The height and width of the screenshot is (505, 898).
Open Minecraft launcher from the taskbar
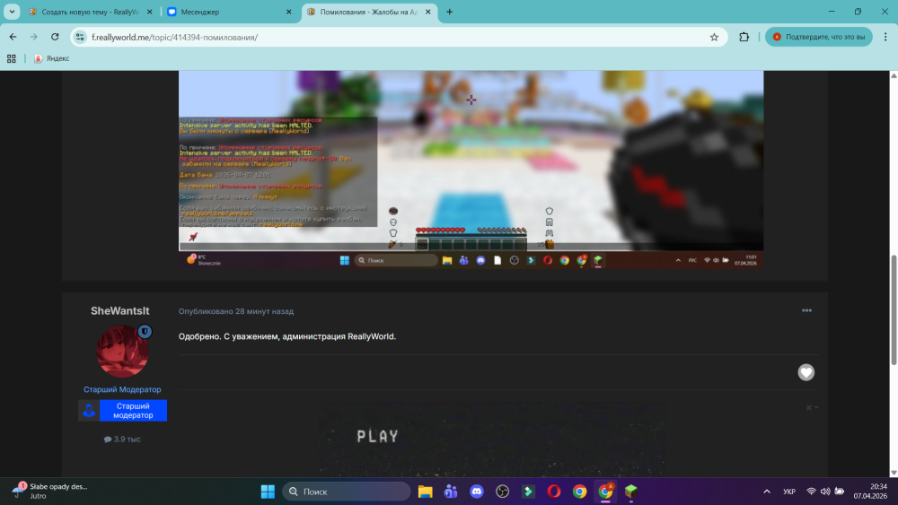point(631,492)
